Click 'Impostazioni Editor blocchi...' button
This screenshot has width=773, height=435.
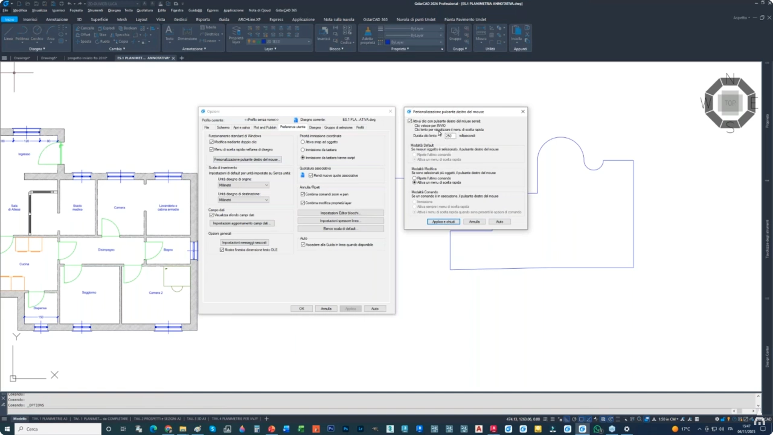341,213
